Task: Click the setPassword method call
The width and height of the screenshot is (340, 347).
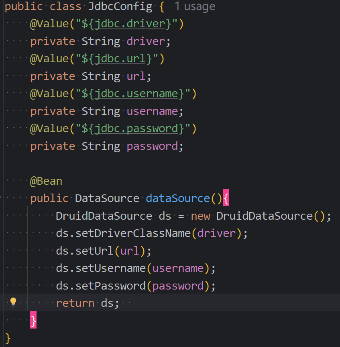Action: 110,286
